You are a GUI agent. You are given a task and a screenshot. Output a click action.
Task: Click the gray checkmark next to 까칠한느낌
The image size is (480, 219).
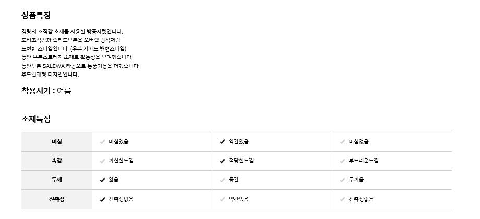click(x=102, y=161)
